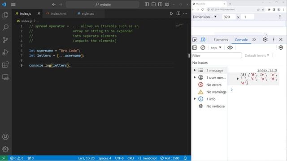Open device toolbar more options menu
The image size is (287, 161).
tap(280, 17)
